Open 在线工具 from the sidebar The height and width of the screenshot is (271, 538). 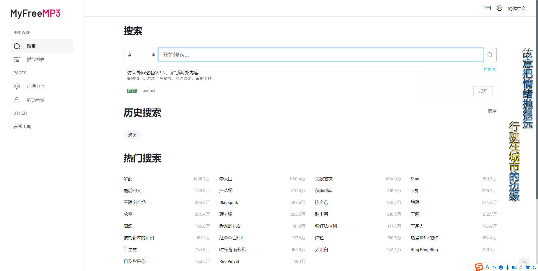22,126
